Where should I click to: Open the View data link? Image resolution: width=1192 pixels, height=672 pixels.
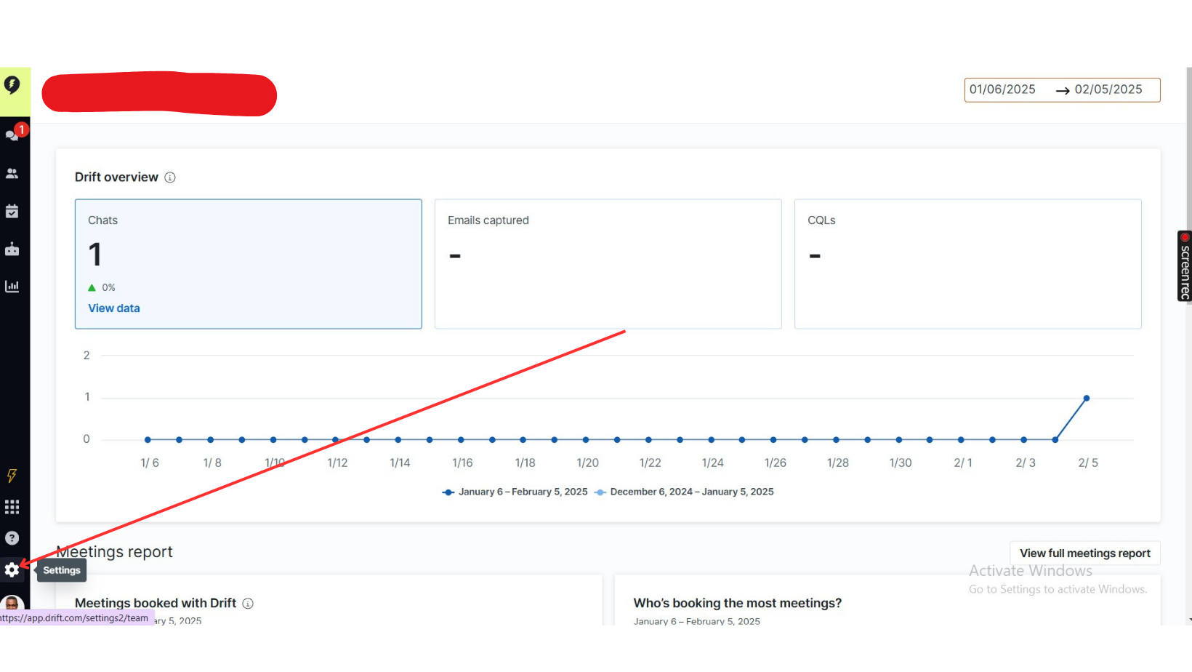pyautogui.click(x=114, y=308)
